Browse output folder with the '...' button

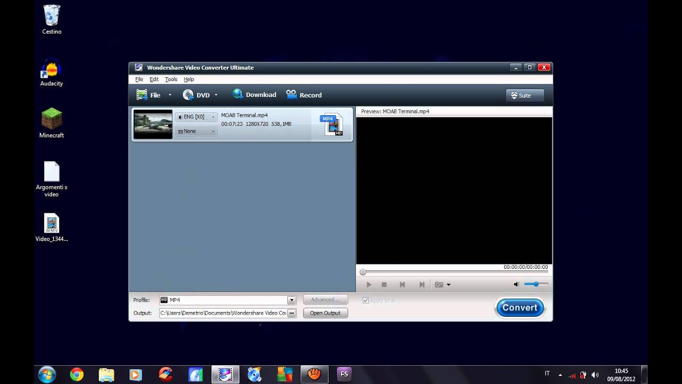291,313
